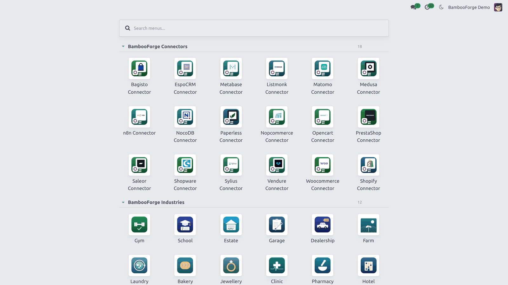Open the BambooForge Demo user menu
Image resolution: width=508 pixels, height=285 pixels.
pyautogui.click(x=469, y=7)
